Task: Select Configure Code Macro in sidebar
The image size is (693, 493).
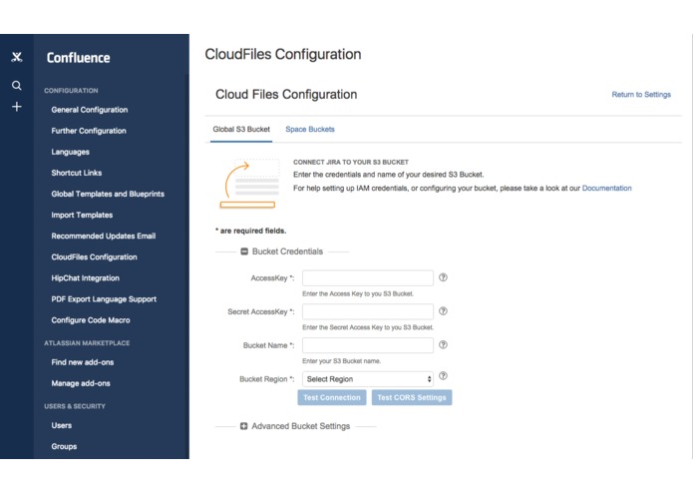Action: coord(91,320)
